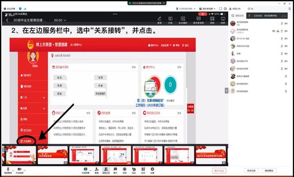Open the speaker view layout dropdown
The height and width of the screenshot is (177, 294).
[x=207, y=9]
